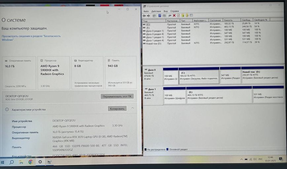Click the battery icon in system tray

pos(246,159)
